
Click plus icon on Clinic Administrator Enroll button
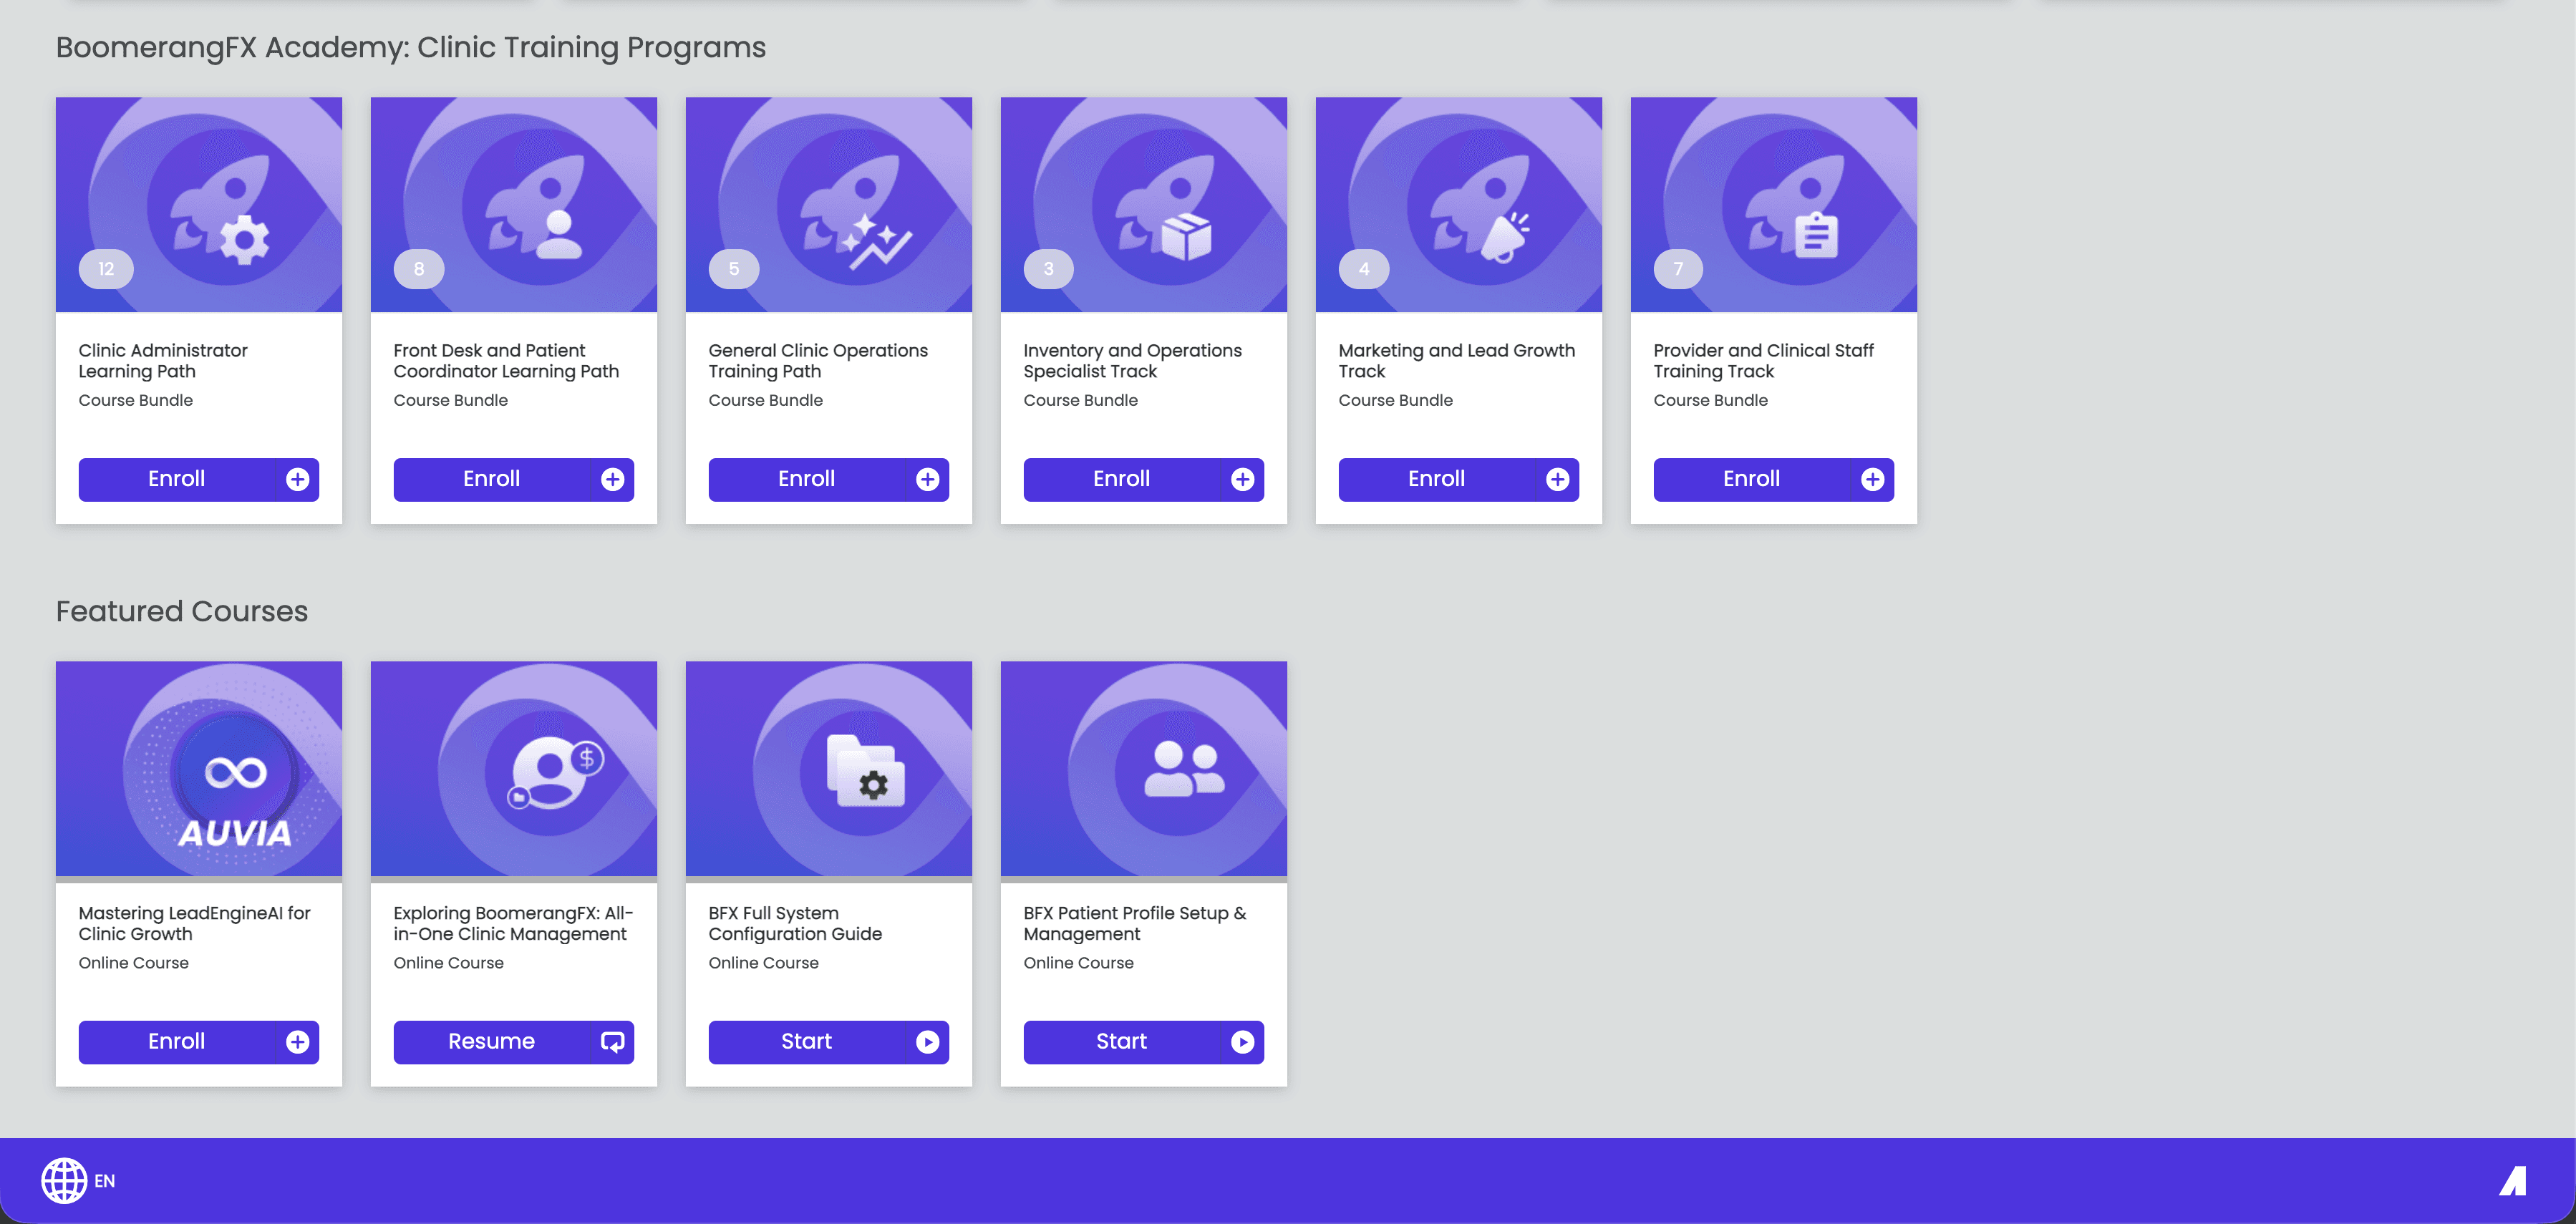point(297,479)
